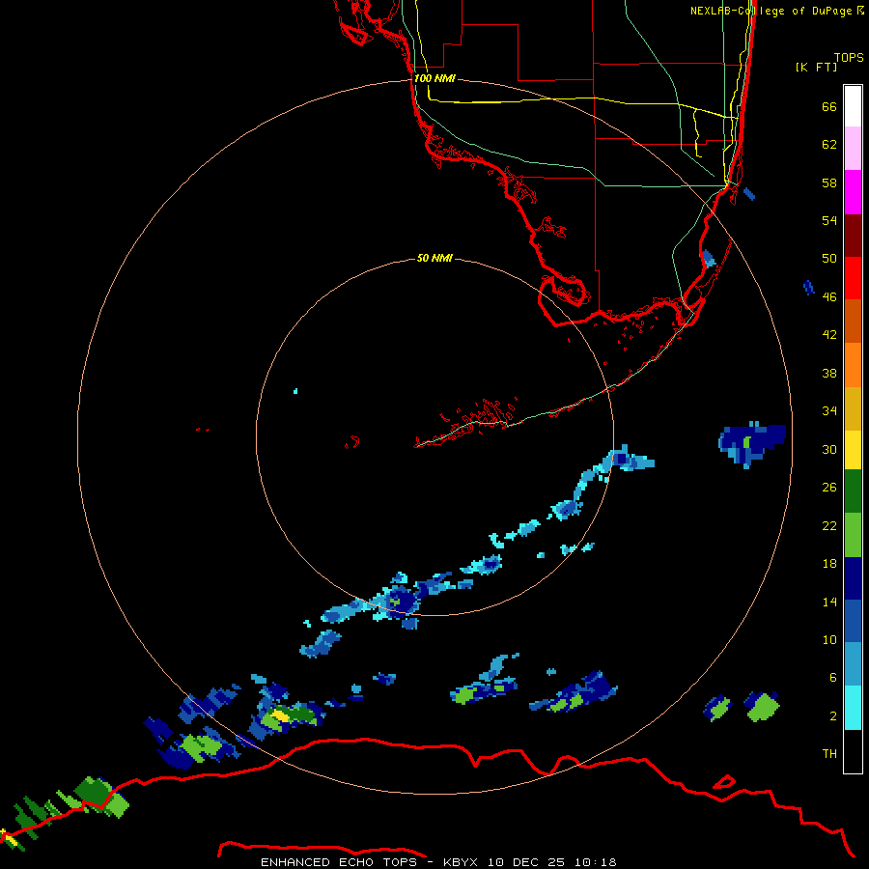The width and height of the screenshot is (869, 869).
Task: Pick the dark orange legend swatch
Action: click(x=853, y=321)
